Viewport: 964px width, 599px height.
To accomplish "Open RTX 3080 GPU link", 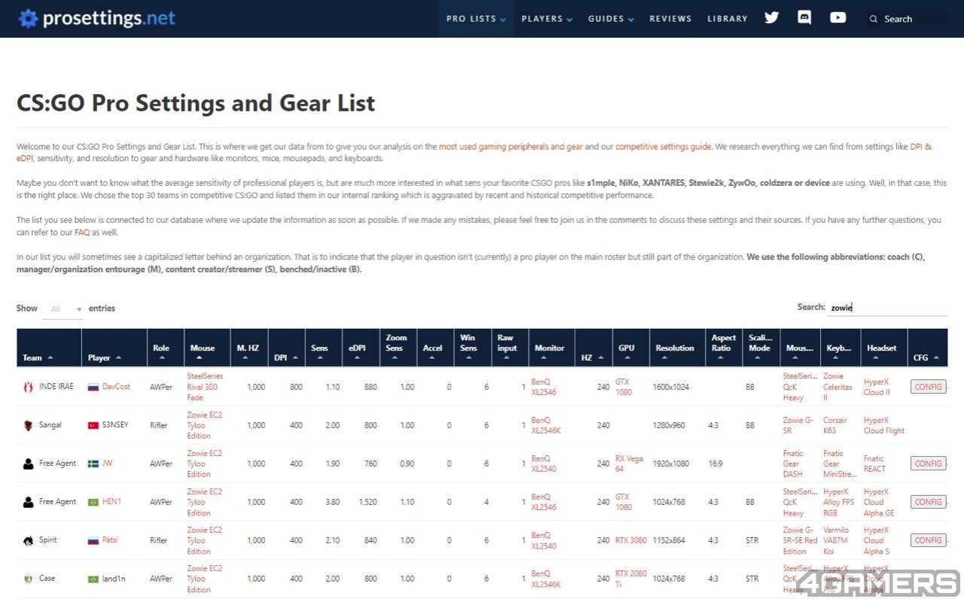I will pyautogui.click(x=630, y=540).
